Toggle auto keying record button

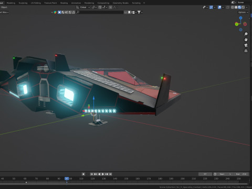pyautogui.click(x=83, y=174)
